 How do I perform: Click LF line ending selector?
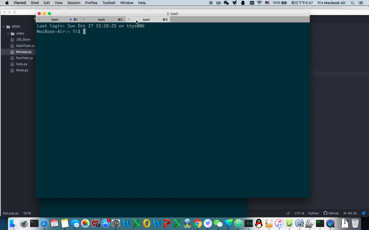tap(288, 213)
